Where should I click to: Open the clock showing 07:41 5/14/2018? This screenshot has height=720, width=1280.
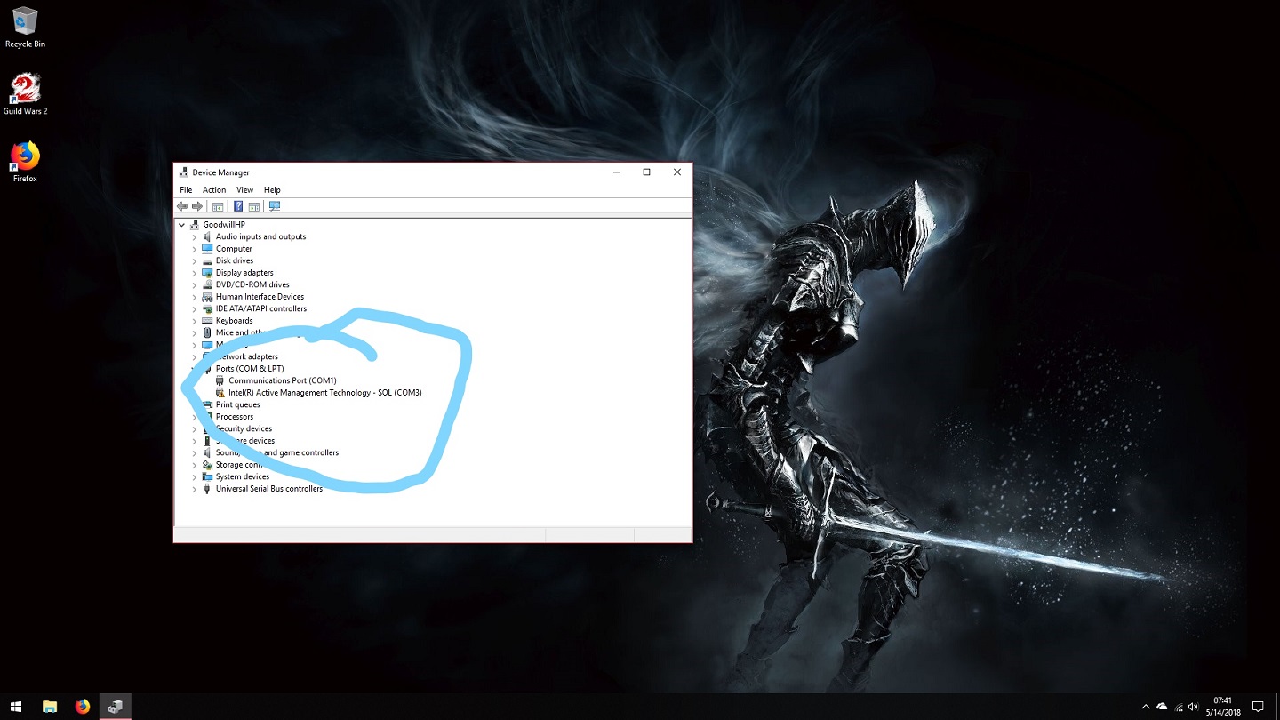coord(1222,707)
